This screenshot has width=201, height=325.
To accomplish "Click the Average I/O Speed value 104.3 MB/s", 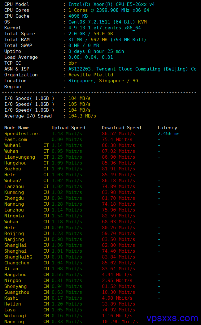I will point(82,116).
